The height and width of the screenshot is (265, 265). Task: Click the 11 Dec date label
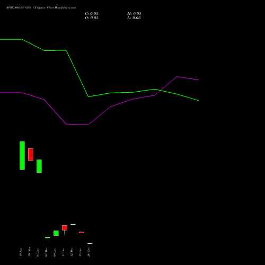click(x=63, y=252)
